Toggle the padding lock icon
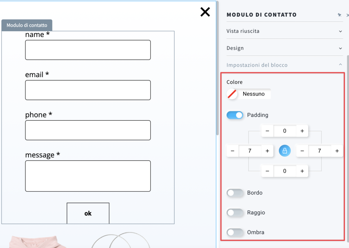 [x=285, y=151]
